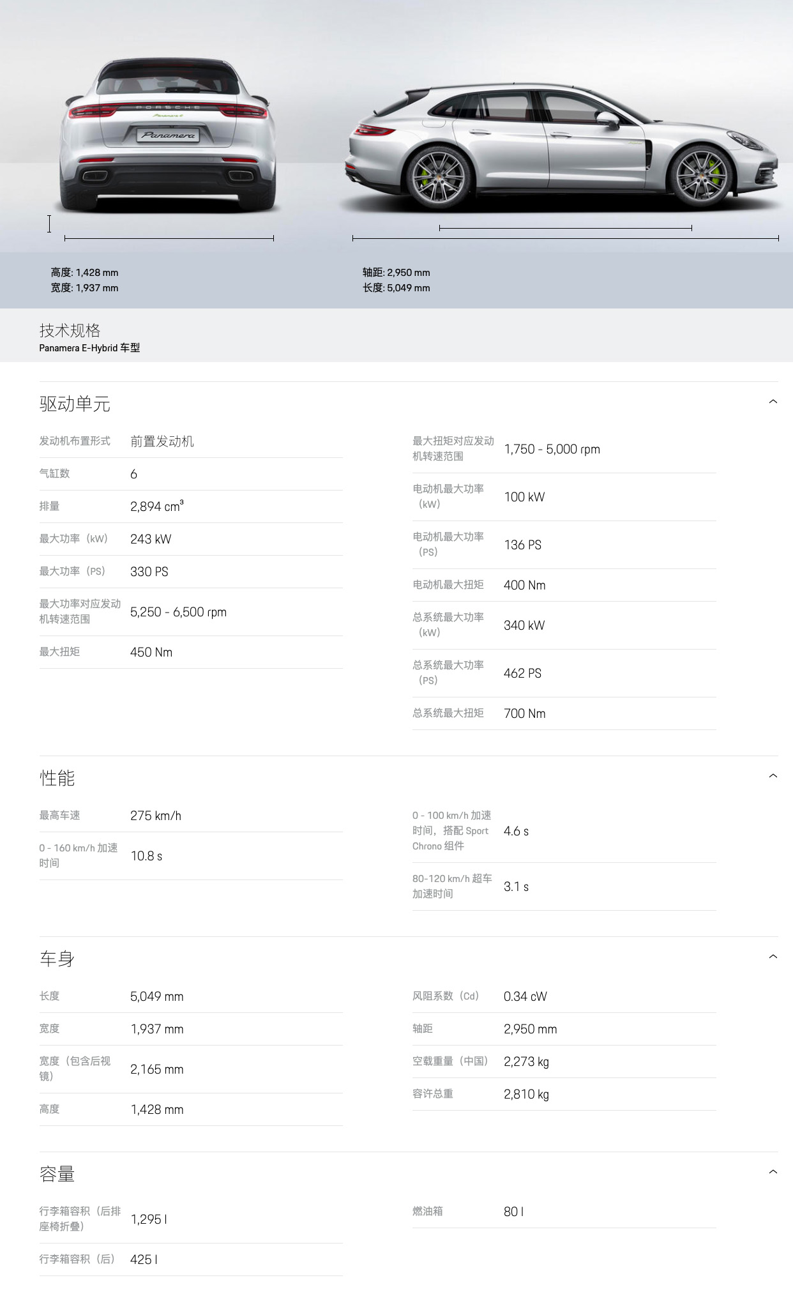Select the 性能 section heading
Screen dimensions: 793x1294
pyautogui.click(x=57, y=778)
